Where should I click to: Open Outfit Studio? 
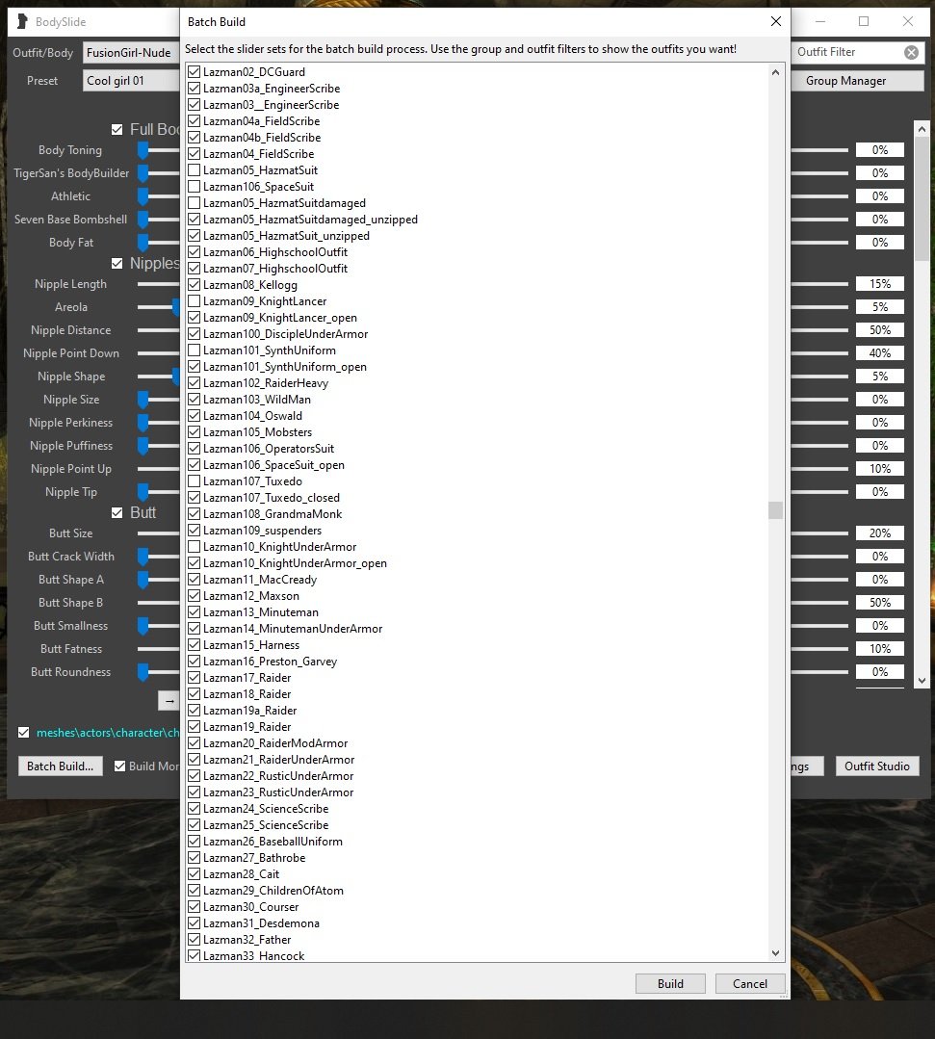(876, 766)
